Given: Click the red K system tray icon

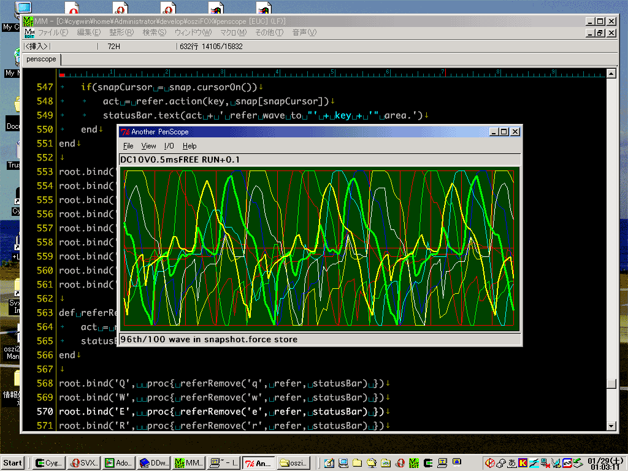Looking at the screenshot, I should (x=523, y=463).
